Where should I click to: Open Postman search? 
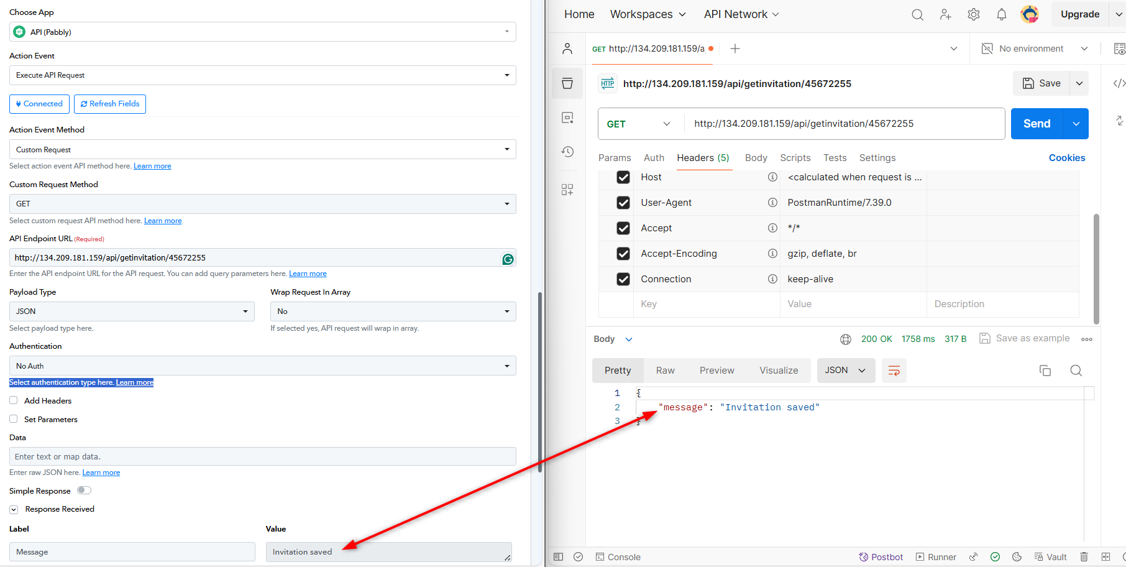tap(917, 14)
